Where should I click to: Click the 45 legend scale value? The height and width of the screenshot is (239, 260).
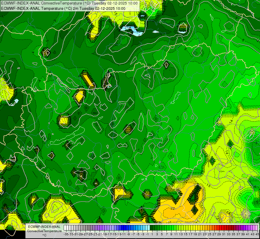pyautogui.click(x=257, y=234)
